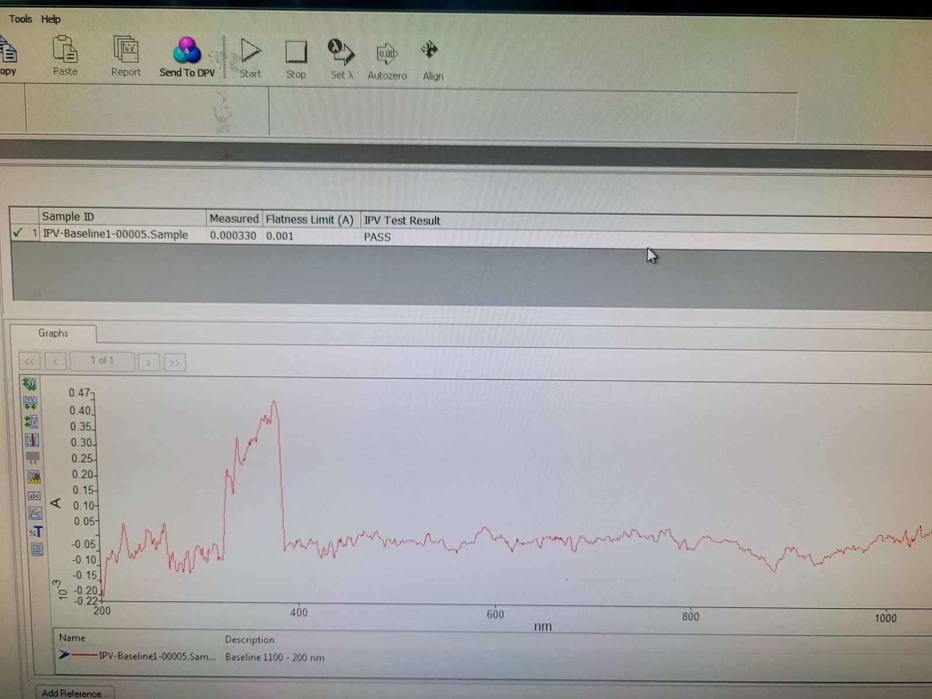This screenshot has height=699, width=932.
Task: Click the autoscale X axis graph icon
Action: 30,403
